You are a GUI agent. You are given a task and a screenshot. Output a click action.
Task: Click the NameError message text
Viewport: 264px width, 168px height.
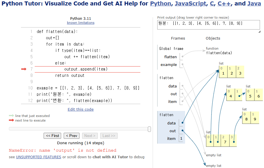click(x=63, y=150)
